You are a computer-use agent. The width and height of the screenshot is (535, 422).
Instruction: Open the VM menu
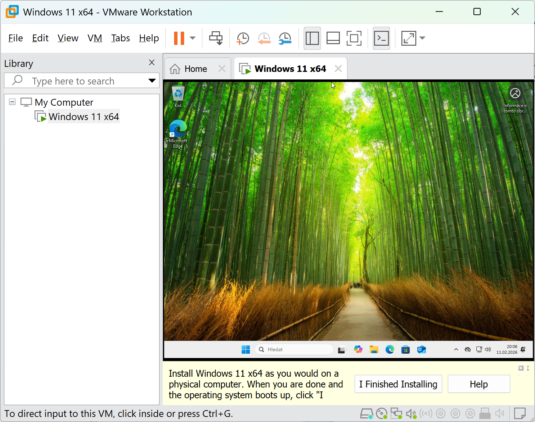point(95,38)
